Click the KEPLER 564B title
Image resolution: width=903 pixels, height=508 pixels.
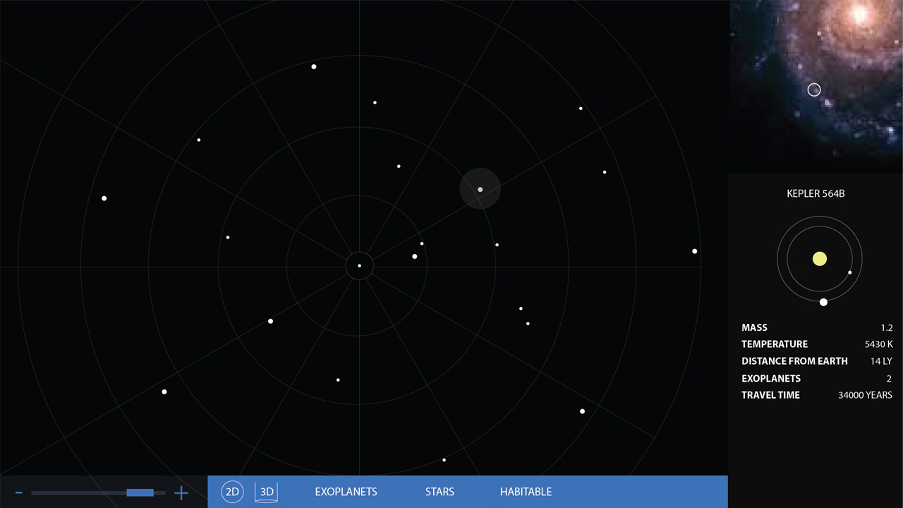[x=816, y=193]
